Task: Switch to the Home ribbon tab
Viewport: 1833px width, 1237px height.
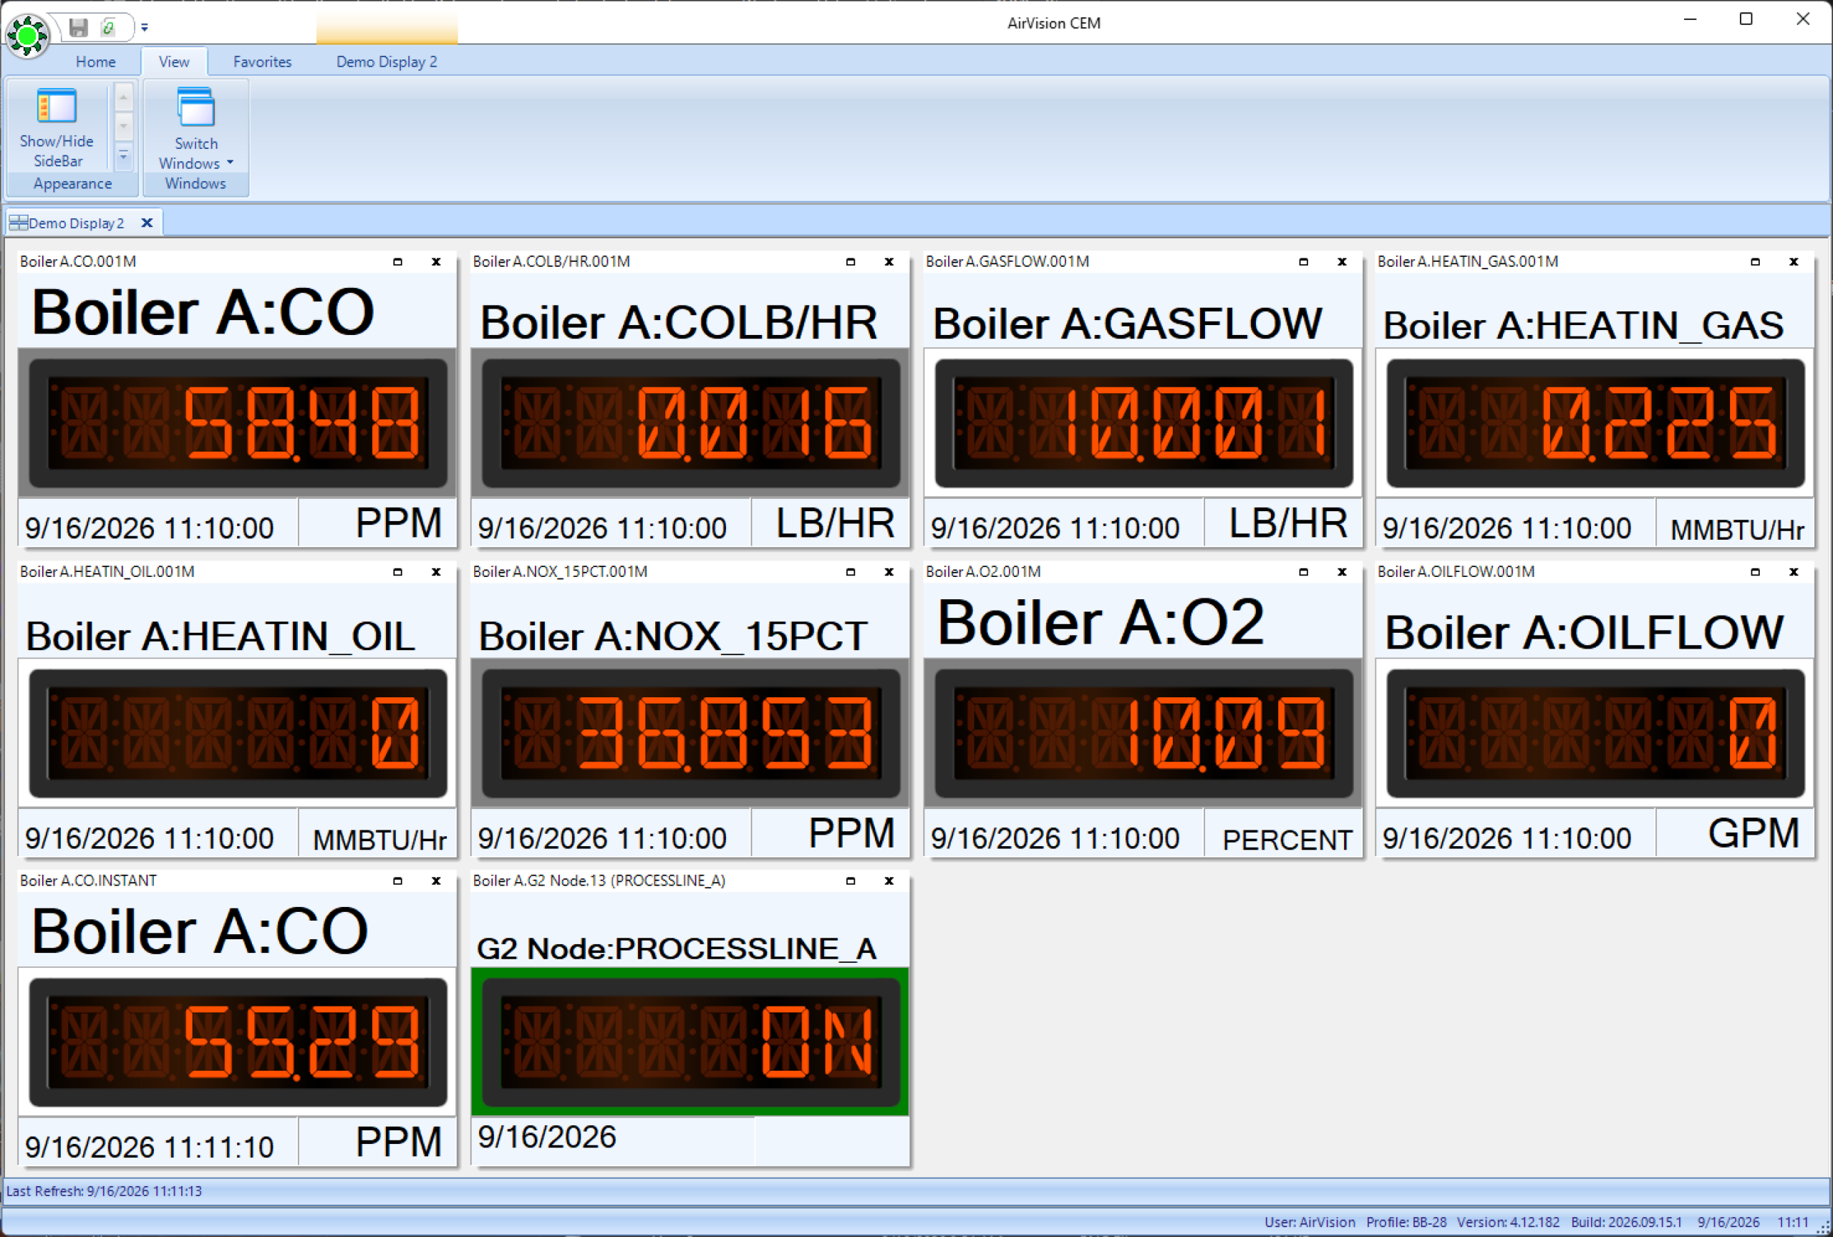Action: tap(95, 62)
